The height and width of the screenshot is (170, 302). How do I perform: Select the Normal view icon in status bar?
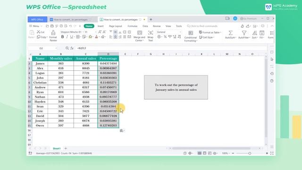200,153
